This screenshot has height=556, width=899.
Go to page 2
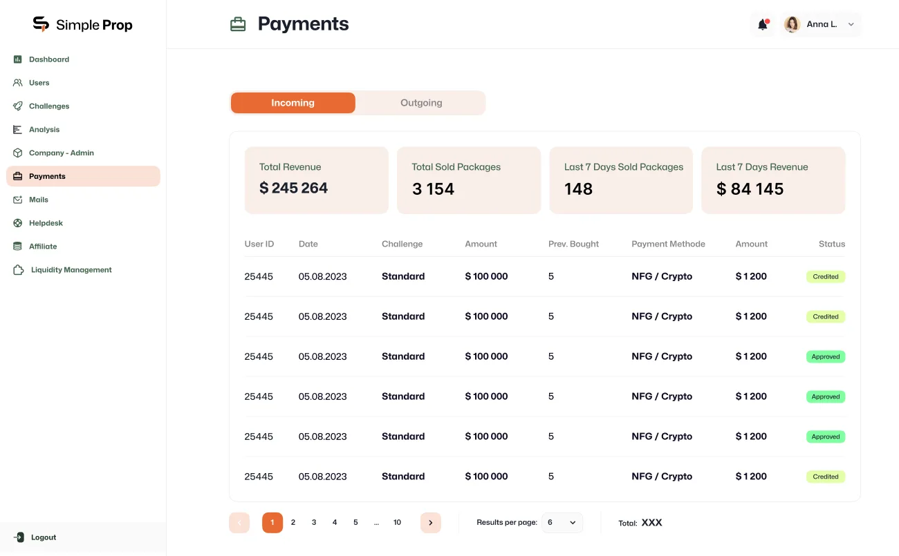coord(293,523)
